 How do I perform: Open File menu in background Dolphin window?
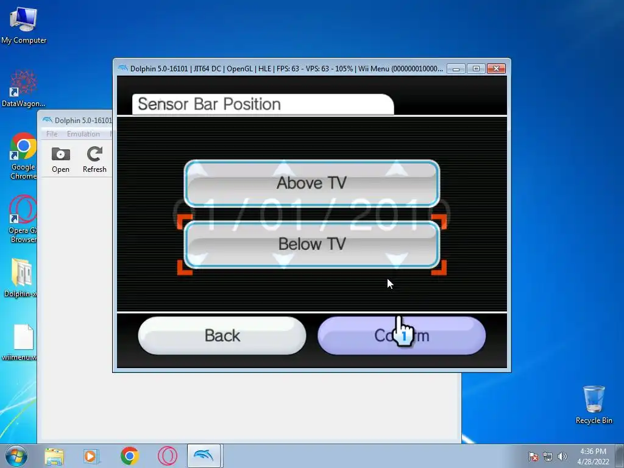pyautogui.click(x=52, y=133)
